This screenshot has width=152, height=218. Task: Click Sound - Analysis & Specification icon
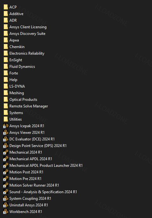(6, 192)
